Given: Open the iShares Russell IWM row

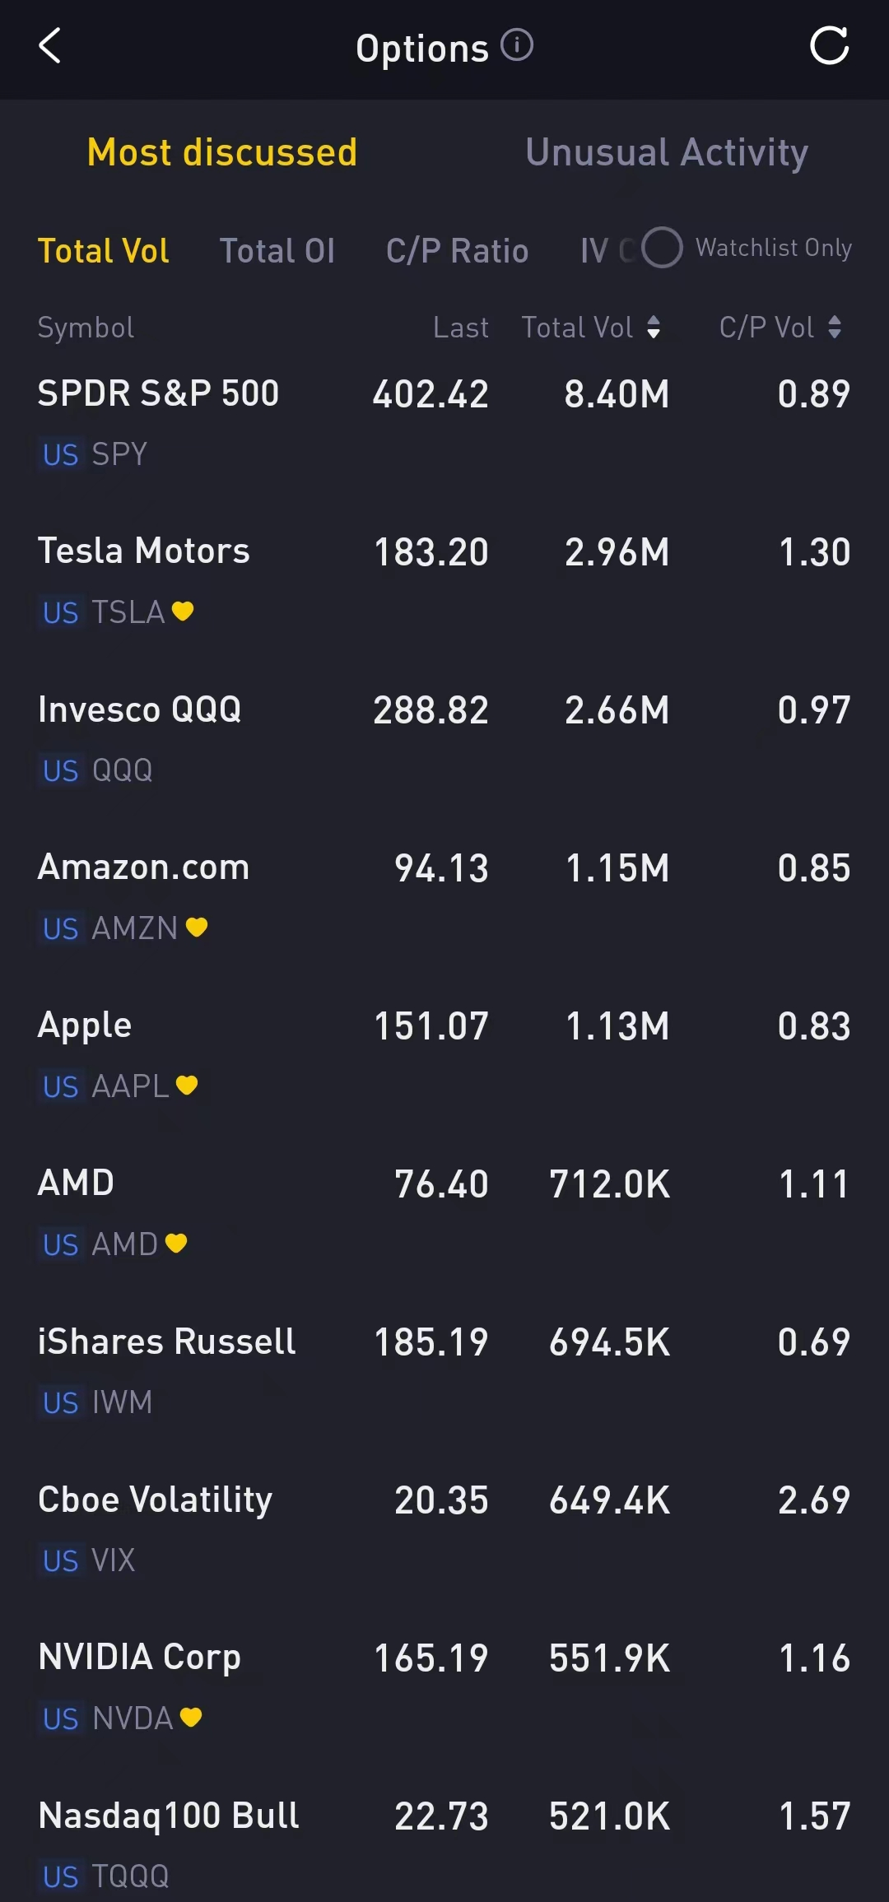Looking at the screenshot, I should coord(444,1371).
